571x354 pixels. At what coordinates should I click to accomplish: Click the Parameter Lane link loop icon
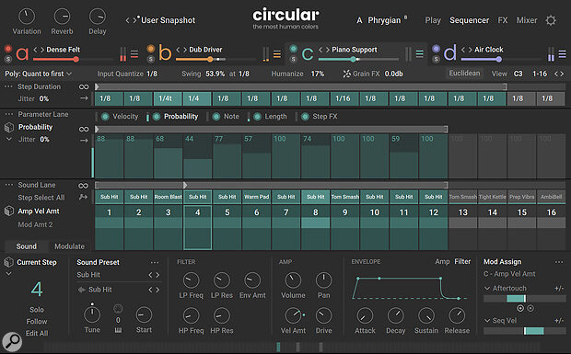point(84,129)
